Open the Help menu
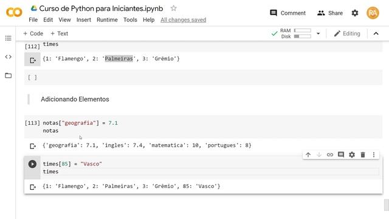Image resolution: width=389 pixels, height=219 pixels. 148,20
